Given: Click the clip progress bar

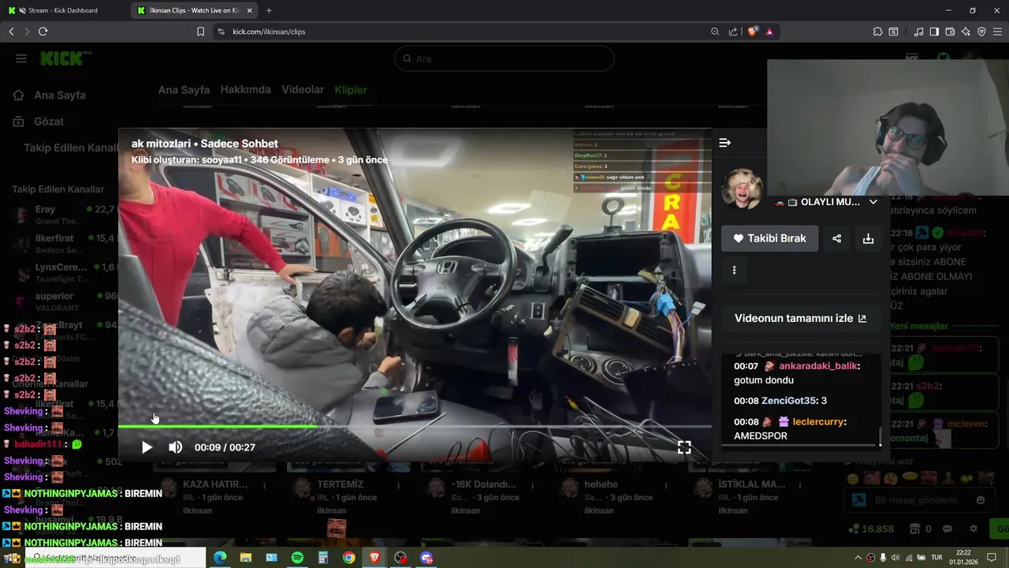Looking at the screenshot, I should click(x=415, y=427).
